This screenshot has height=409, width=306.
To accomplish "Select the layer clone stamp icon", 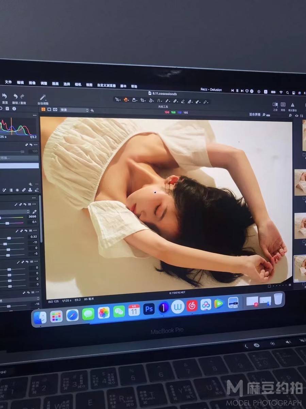I will pyautogui.click(x=30, y=190).
